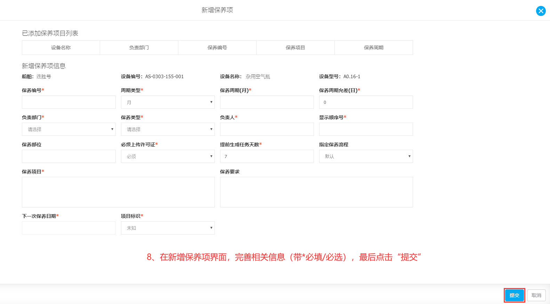Focus the 负责人 input field
The height and width of the screenshot is (304, 550).
pos(267,129)
